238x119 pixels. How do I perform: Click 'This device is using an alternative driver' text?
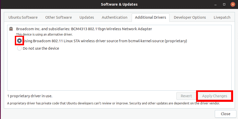click(44, 34)
